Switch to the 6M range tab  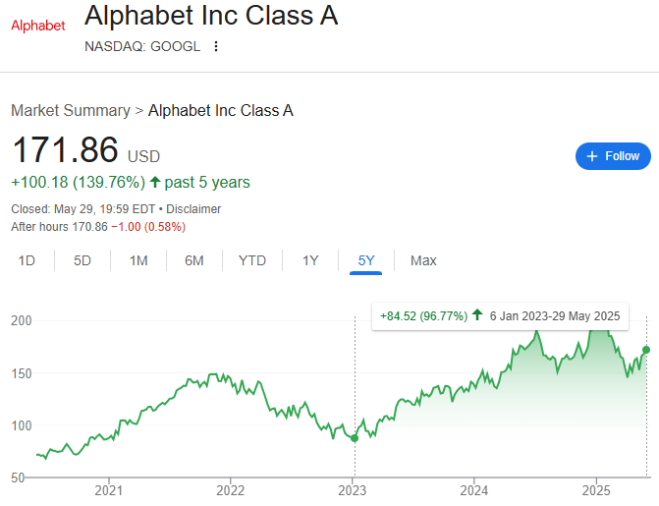pyautogui.click(x=194, y=260)
